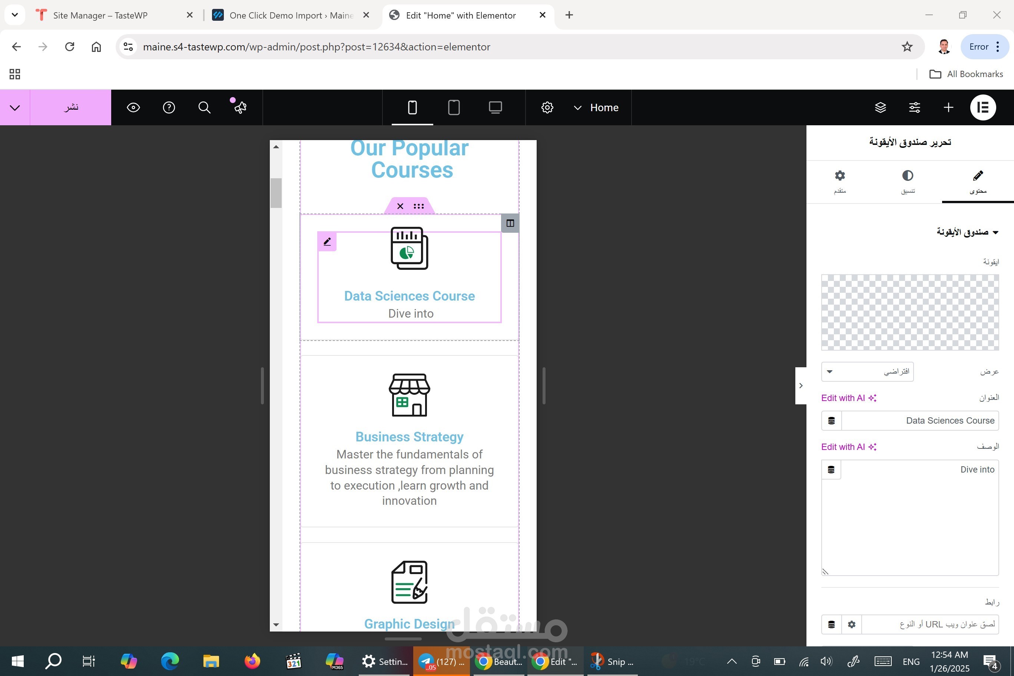This screenshot has height=676, width=1014.
Task: Expand the Home document dropdown
Action: [578, 108]
